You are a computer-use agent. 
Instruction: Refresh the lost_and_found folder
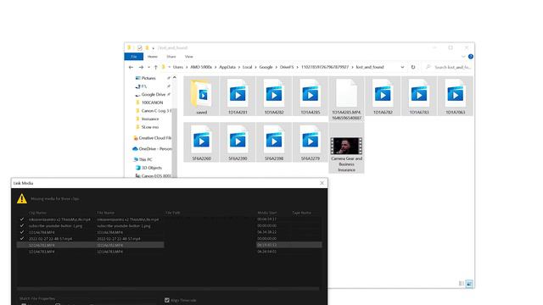(413, 67)
